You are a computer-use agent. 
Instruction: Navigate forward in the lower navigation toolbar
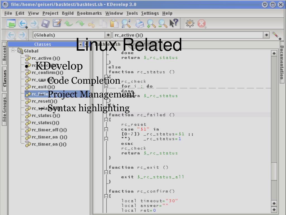[x=22, y=35]
